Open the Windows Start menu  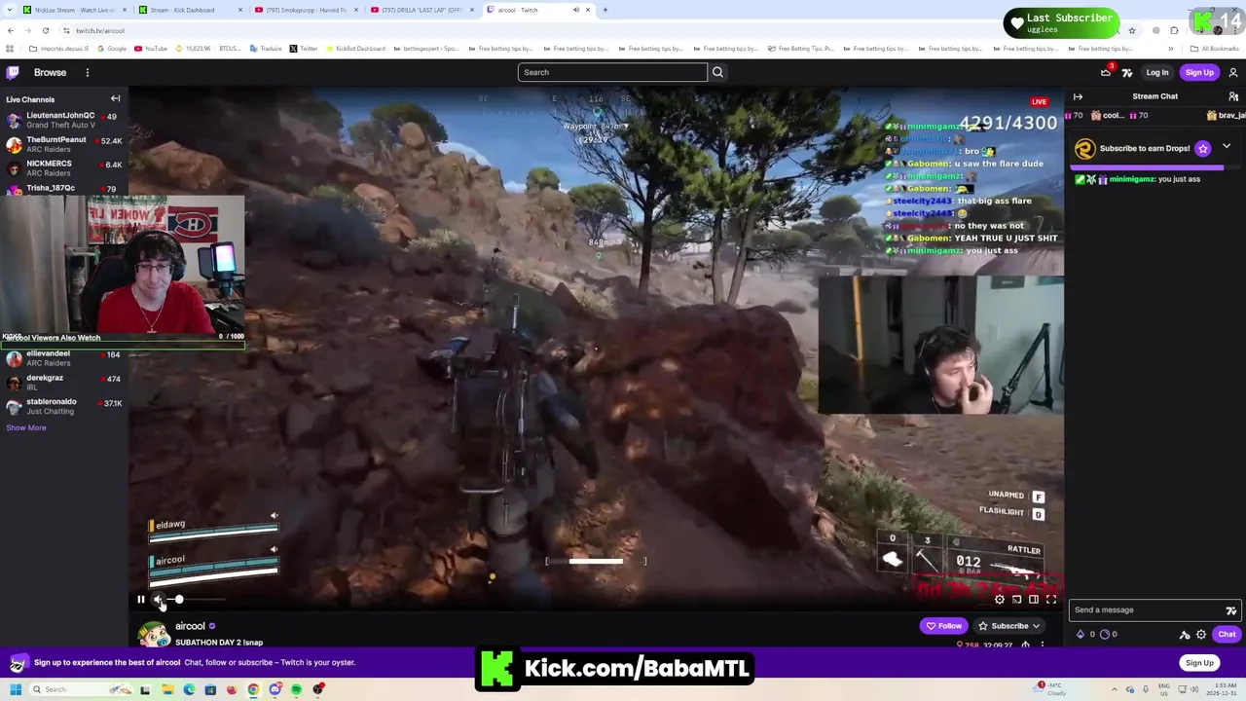(x=15, y=689)
